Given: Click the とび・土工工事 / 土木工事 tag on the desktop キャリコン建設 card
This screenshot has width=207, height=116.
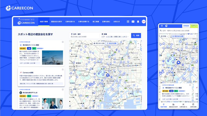Looking at the screenshot, I should click(x=30, y=63).
